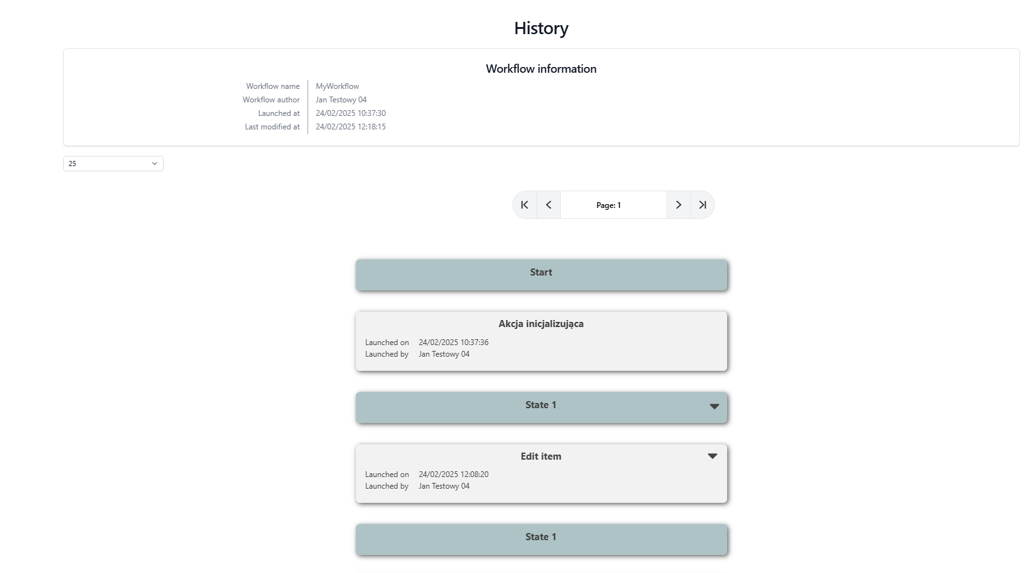Viewport: 1034px width, 573px height.
Task: Select the bottom State 1 block without arrow
Action: click(541, 538)
